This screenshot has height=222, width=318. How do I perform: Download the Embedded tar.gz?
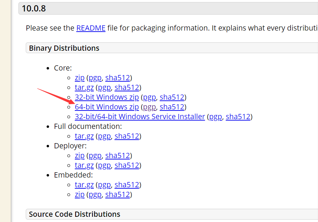click(x=84, y=185)
